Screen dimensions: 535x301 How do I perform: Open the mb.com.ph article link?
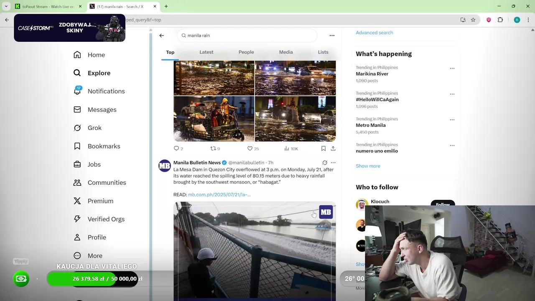tap(219, 194)
